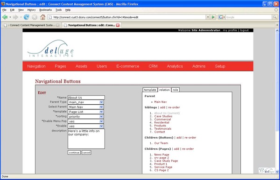The image size is (280, 180).
Task: Reload the page with the refresh icon
Action: tap(27, 17)
